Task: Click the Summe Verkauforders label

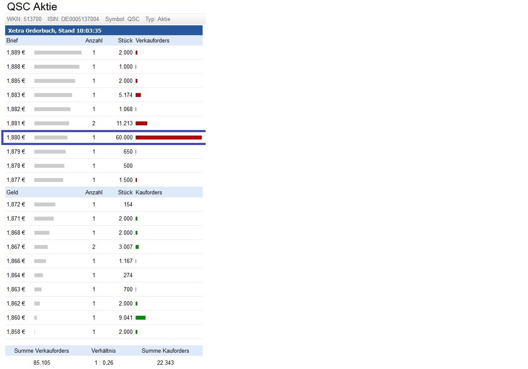Action: [42, 351]
